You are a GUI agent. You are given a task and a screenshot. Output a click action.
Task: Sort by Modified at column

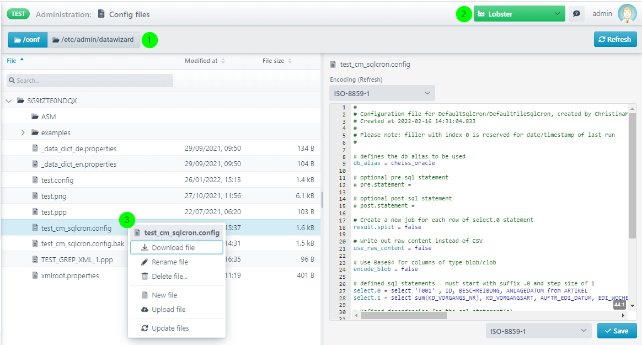[205, 61]
